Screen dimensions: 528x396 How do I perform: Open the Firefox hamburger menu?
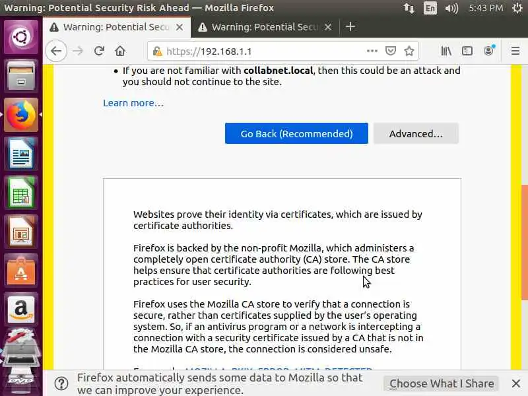click(x=515, y=51)
